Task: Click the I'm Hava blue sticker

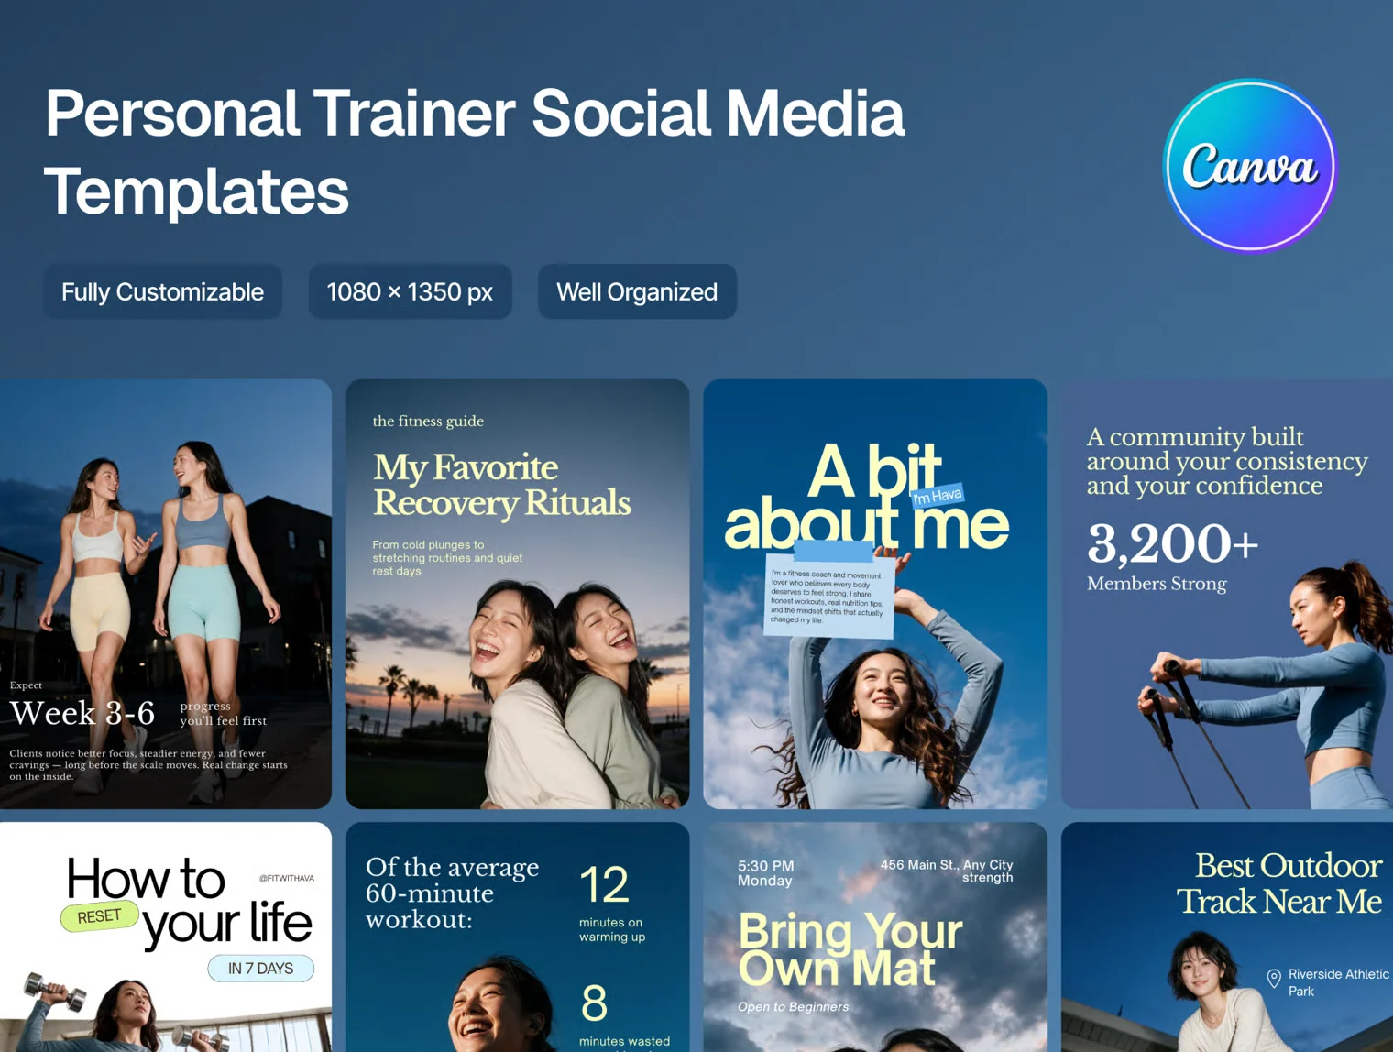Action: [937, 496]
